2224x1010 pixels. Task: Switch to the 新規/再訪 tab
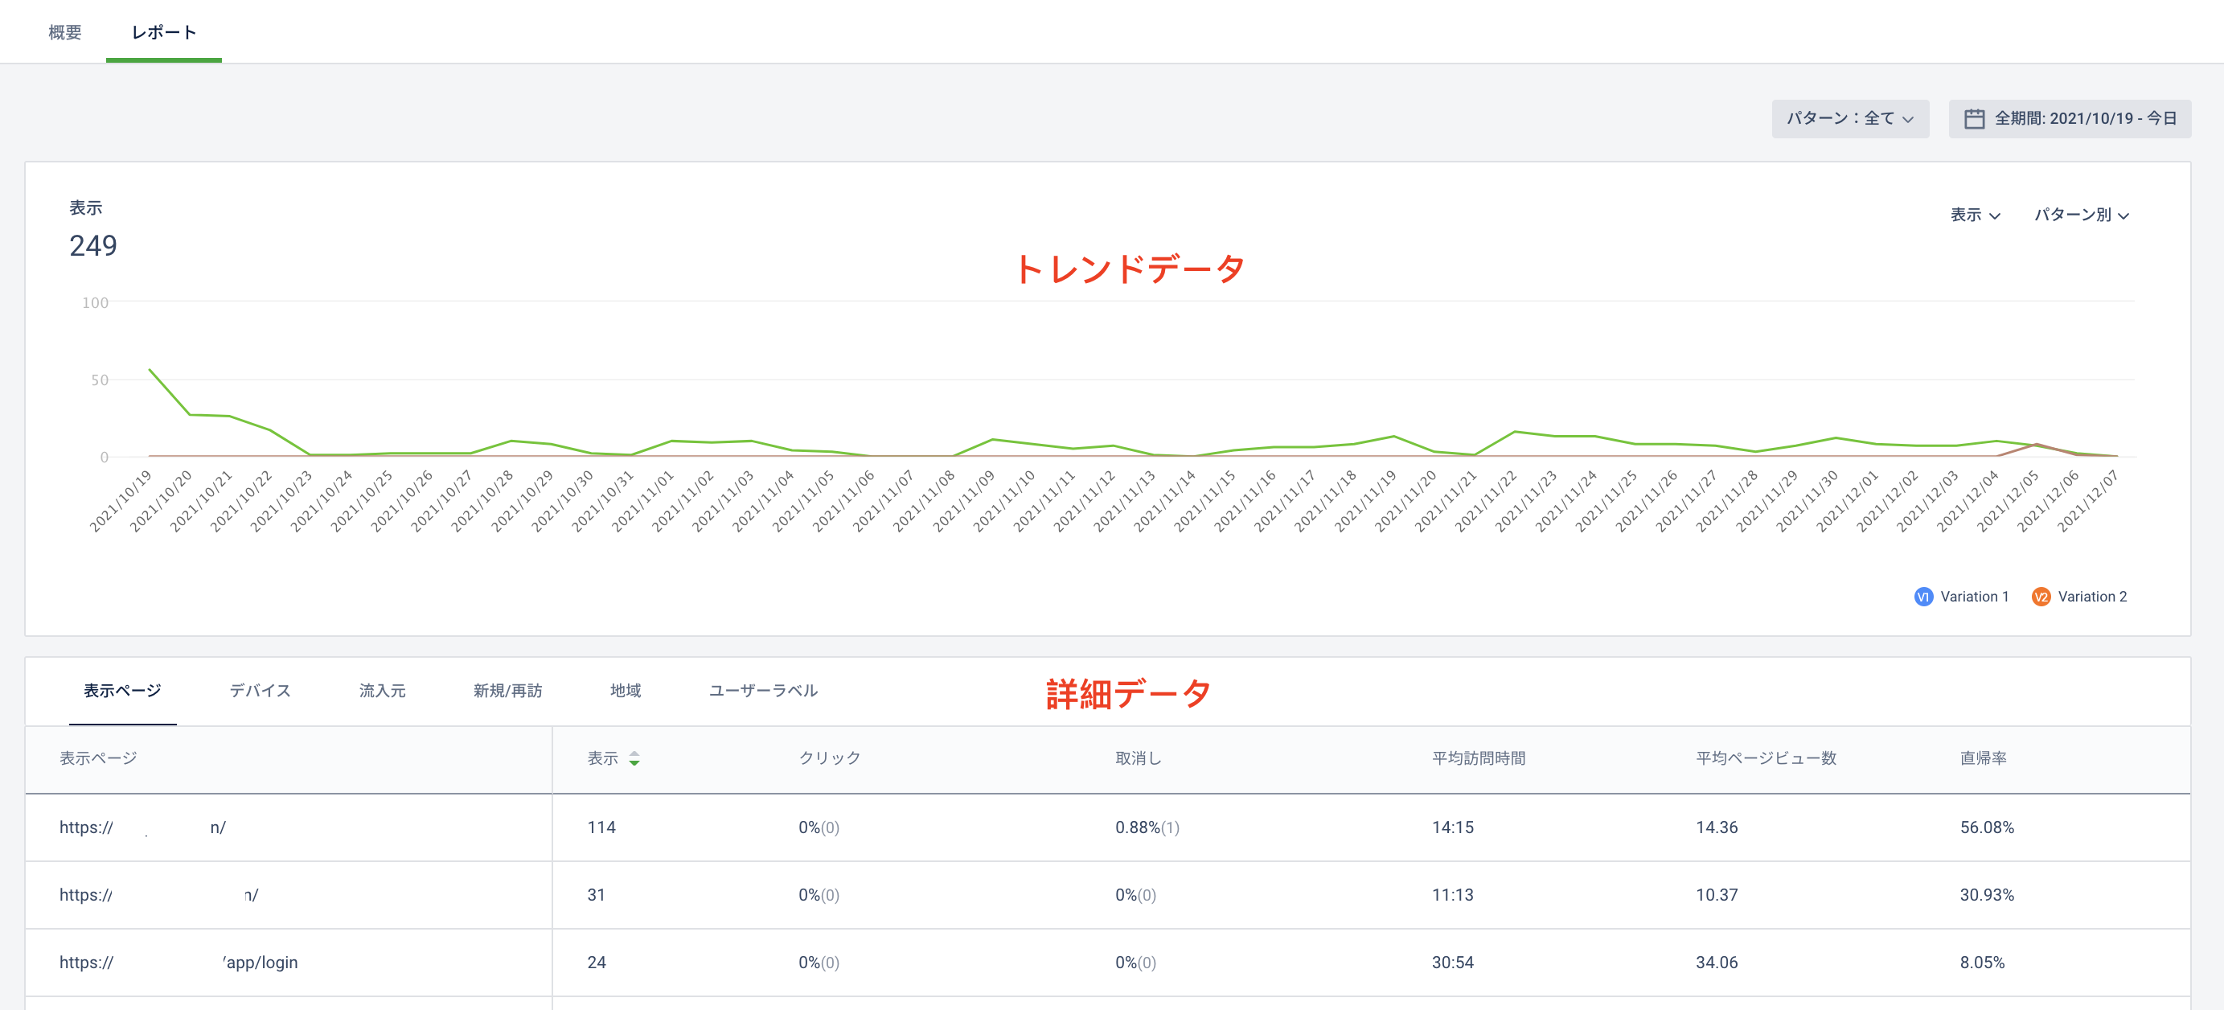(507, 691)
